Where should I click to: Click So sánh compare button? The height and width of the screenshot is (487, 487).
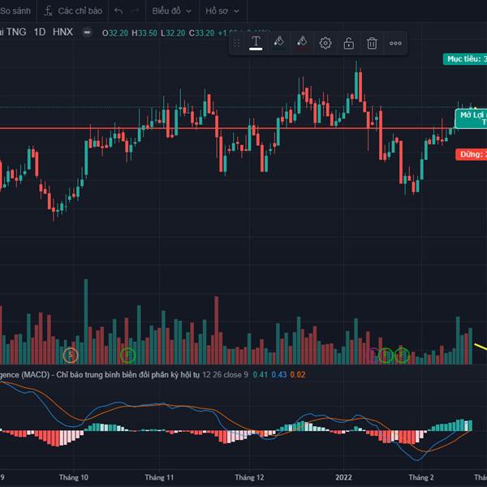(x=15, y=11)
